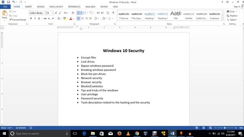244x137 pixels.
Task: Toggle Italic formatting
Action: 35,19
